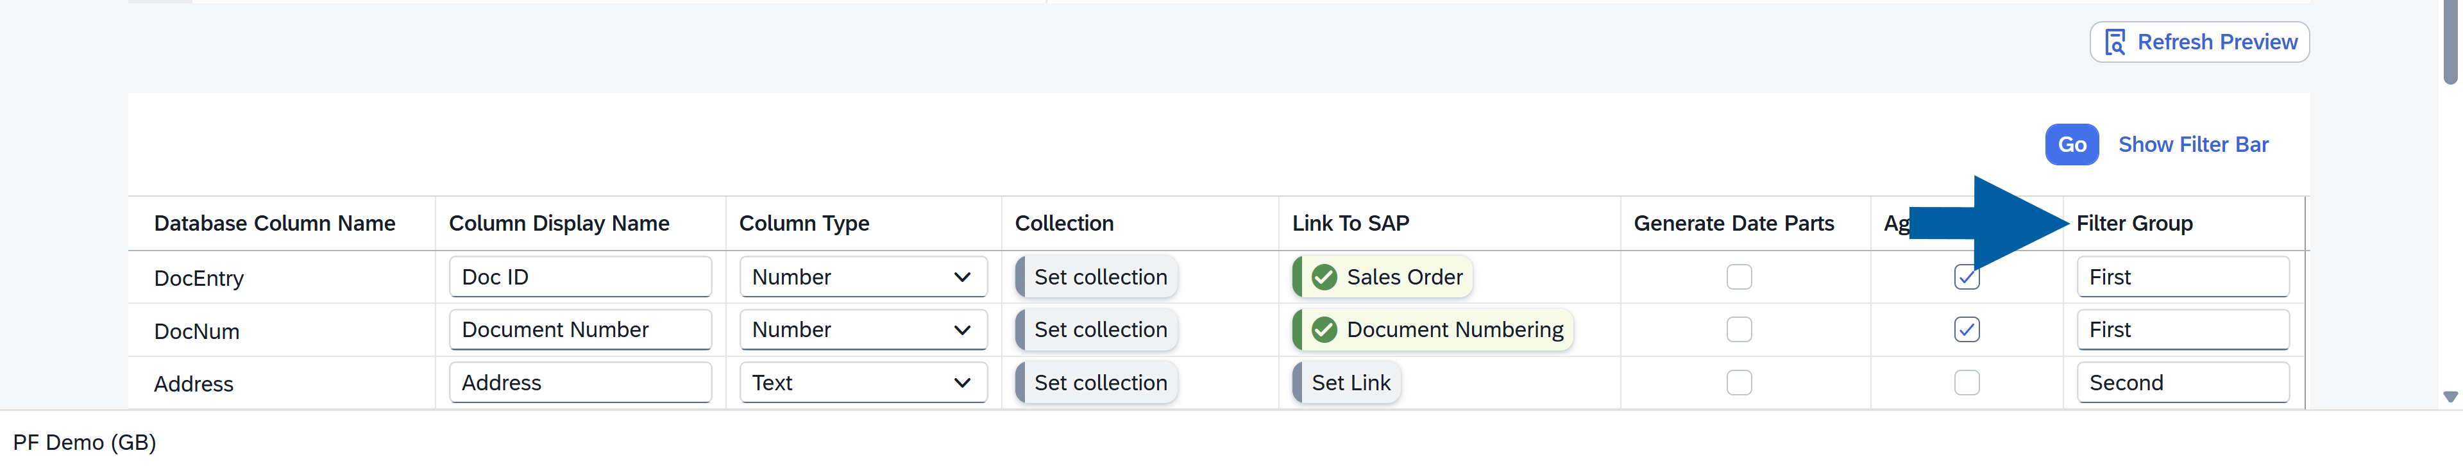The image size is (2463, 471).
Task: Toggle Generate Date Parts for DocEntry
Action: [1739, 277]
